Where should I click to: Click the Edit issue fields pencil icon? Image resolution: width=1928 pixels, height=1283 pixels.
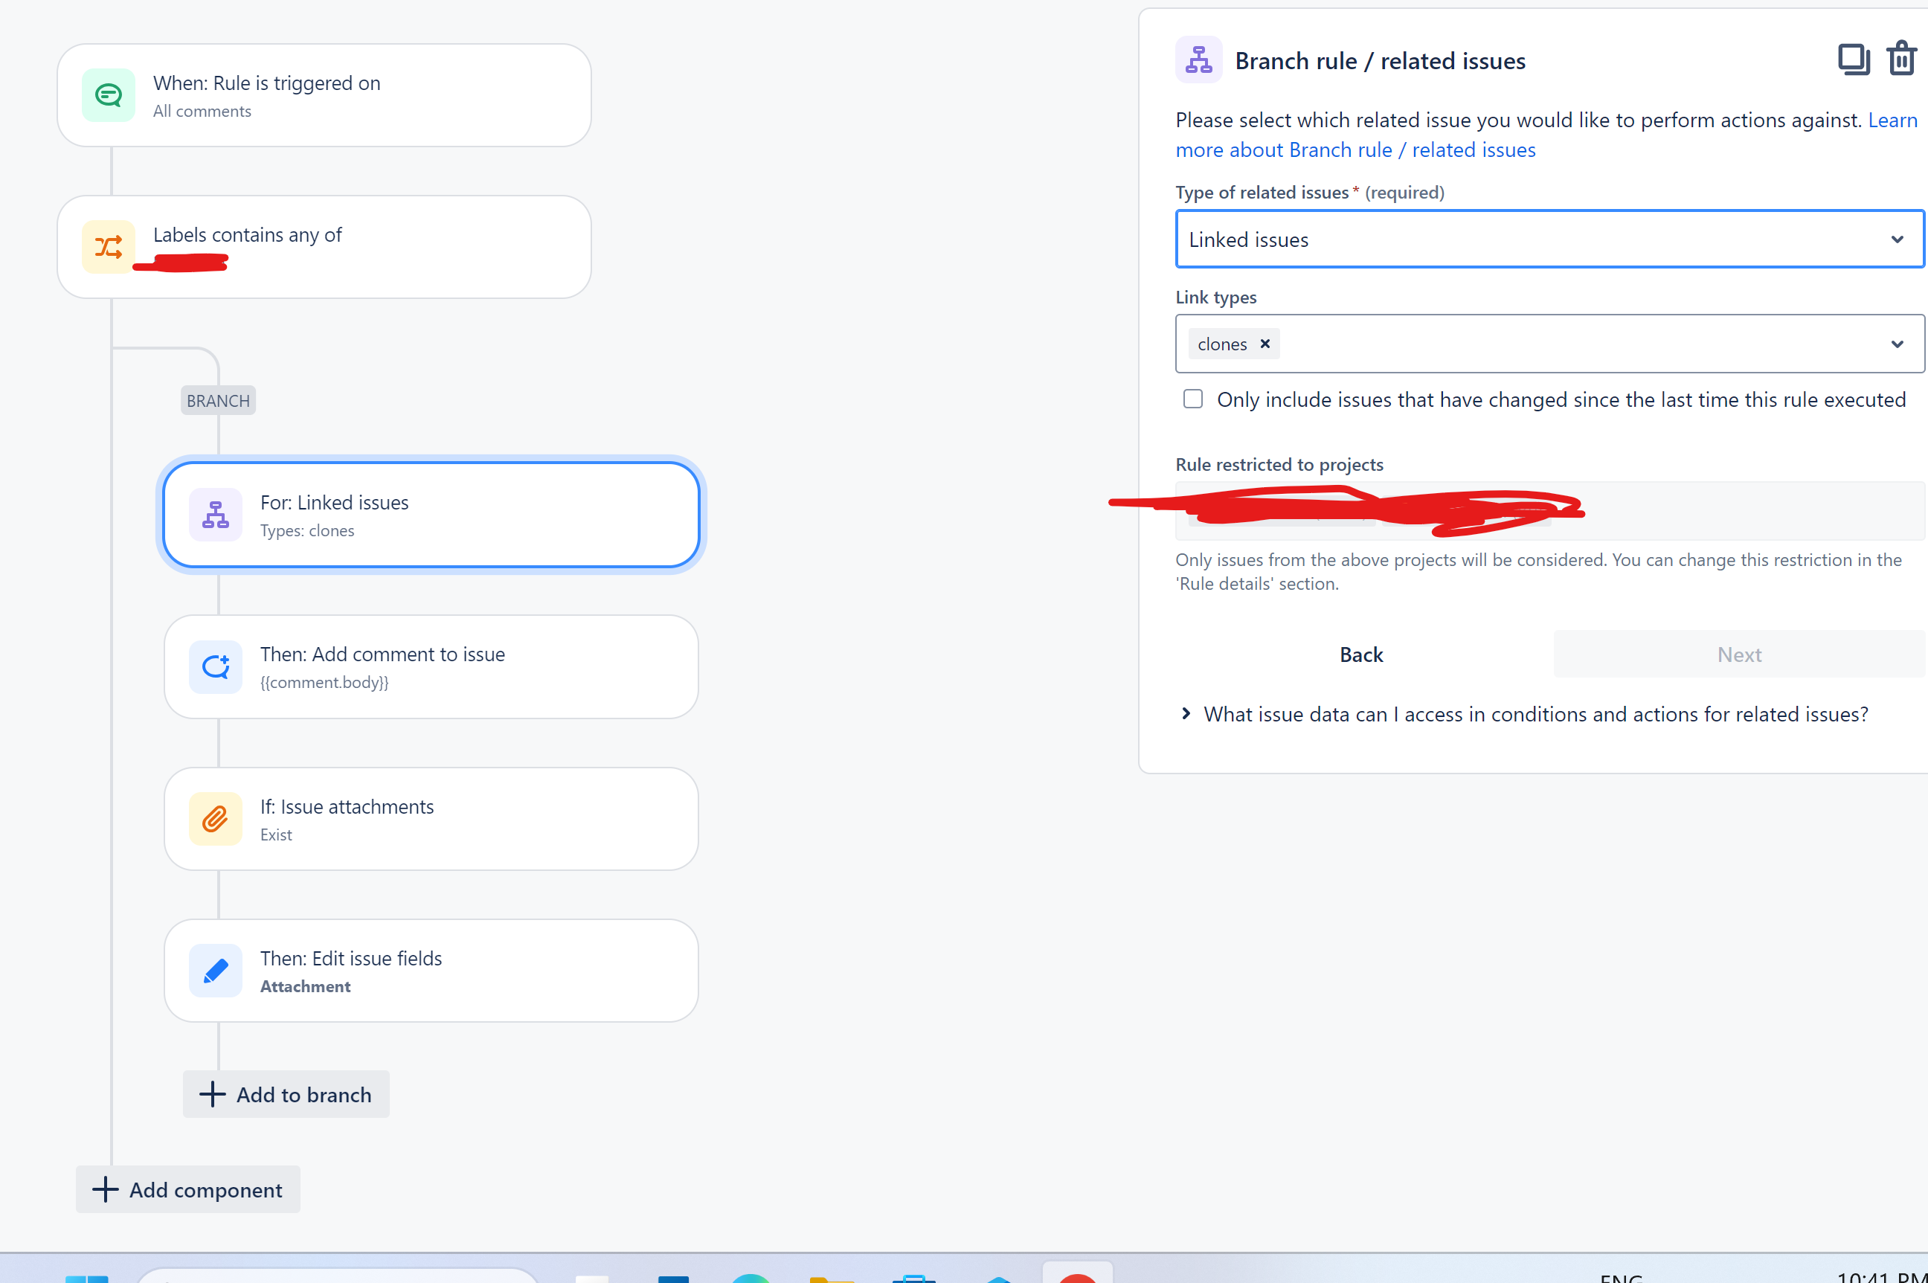click(x=215, y=971)
